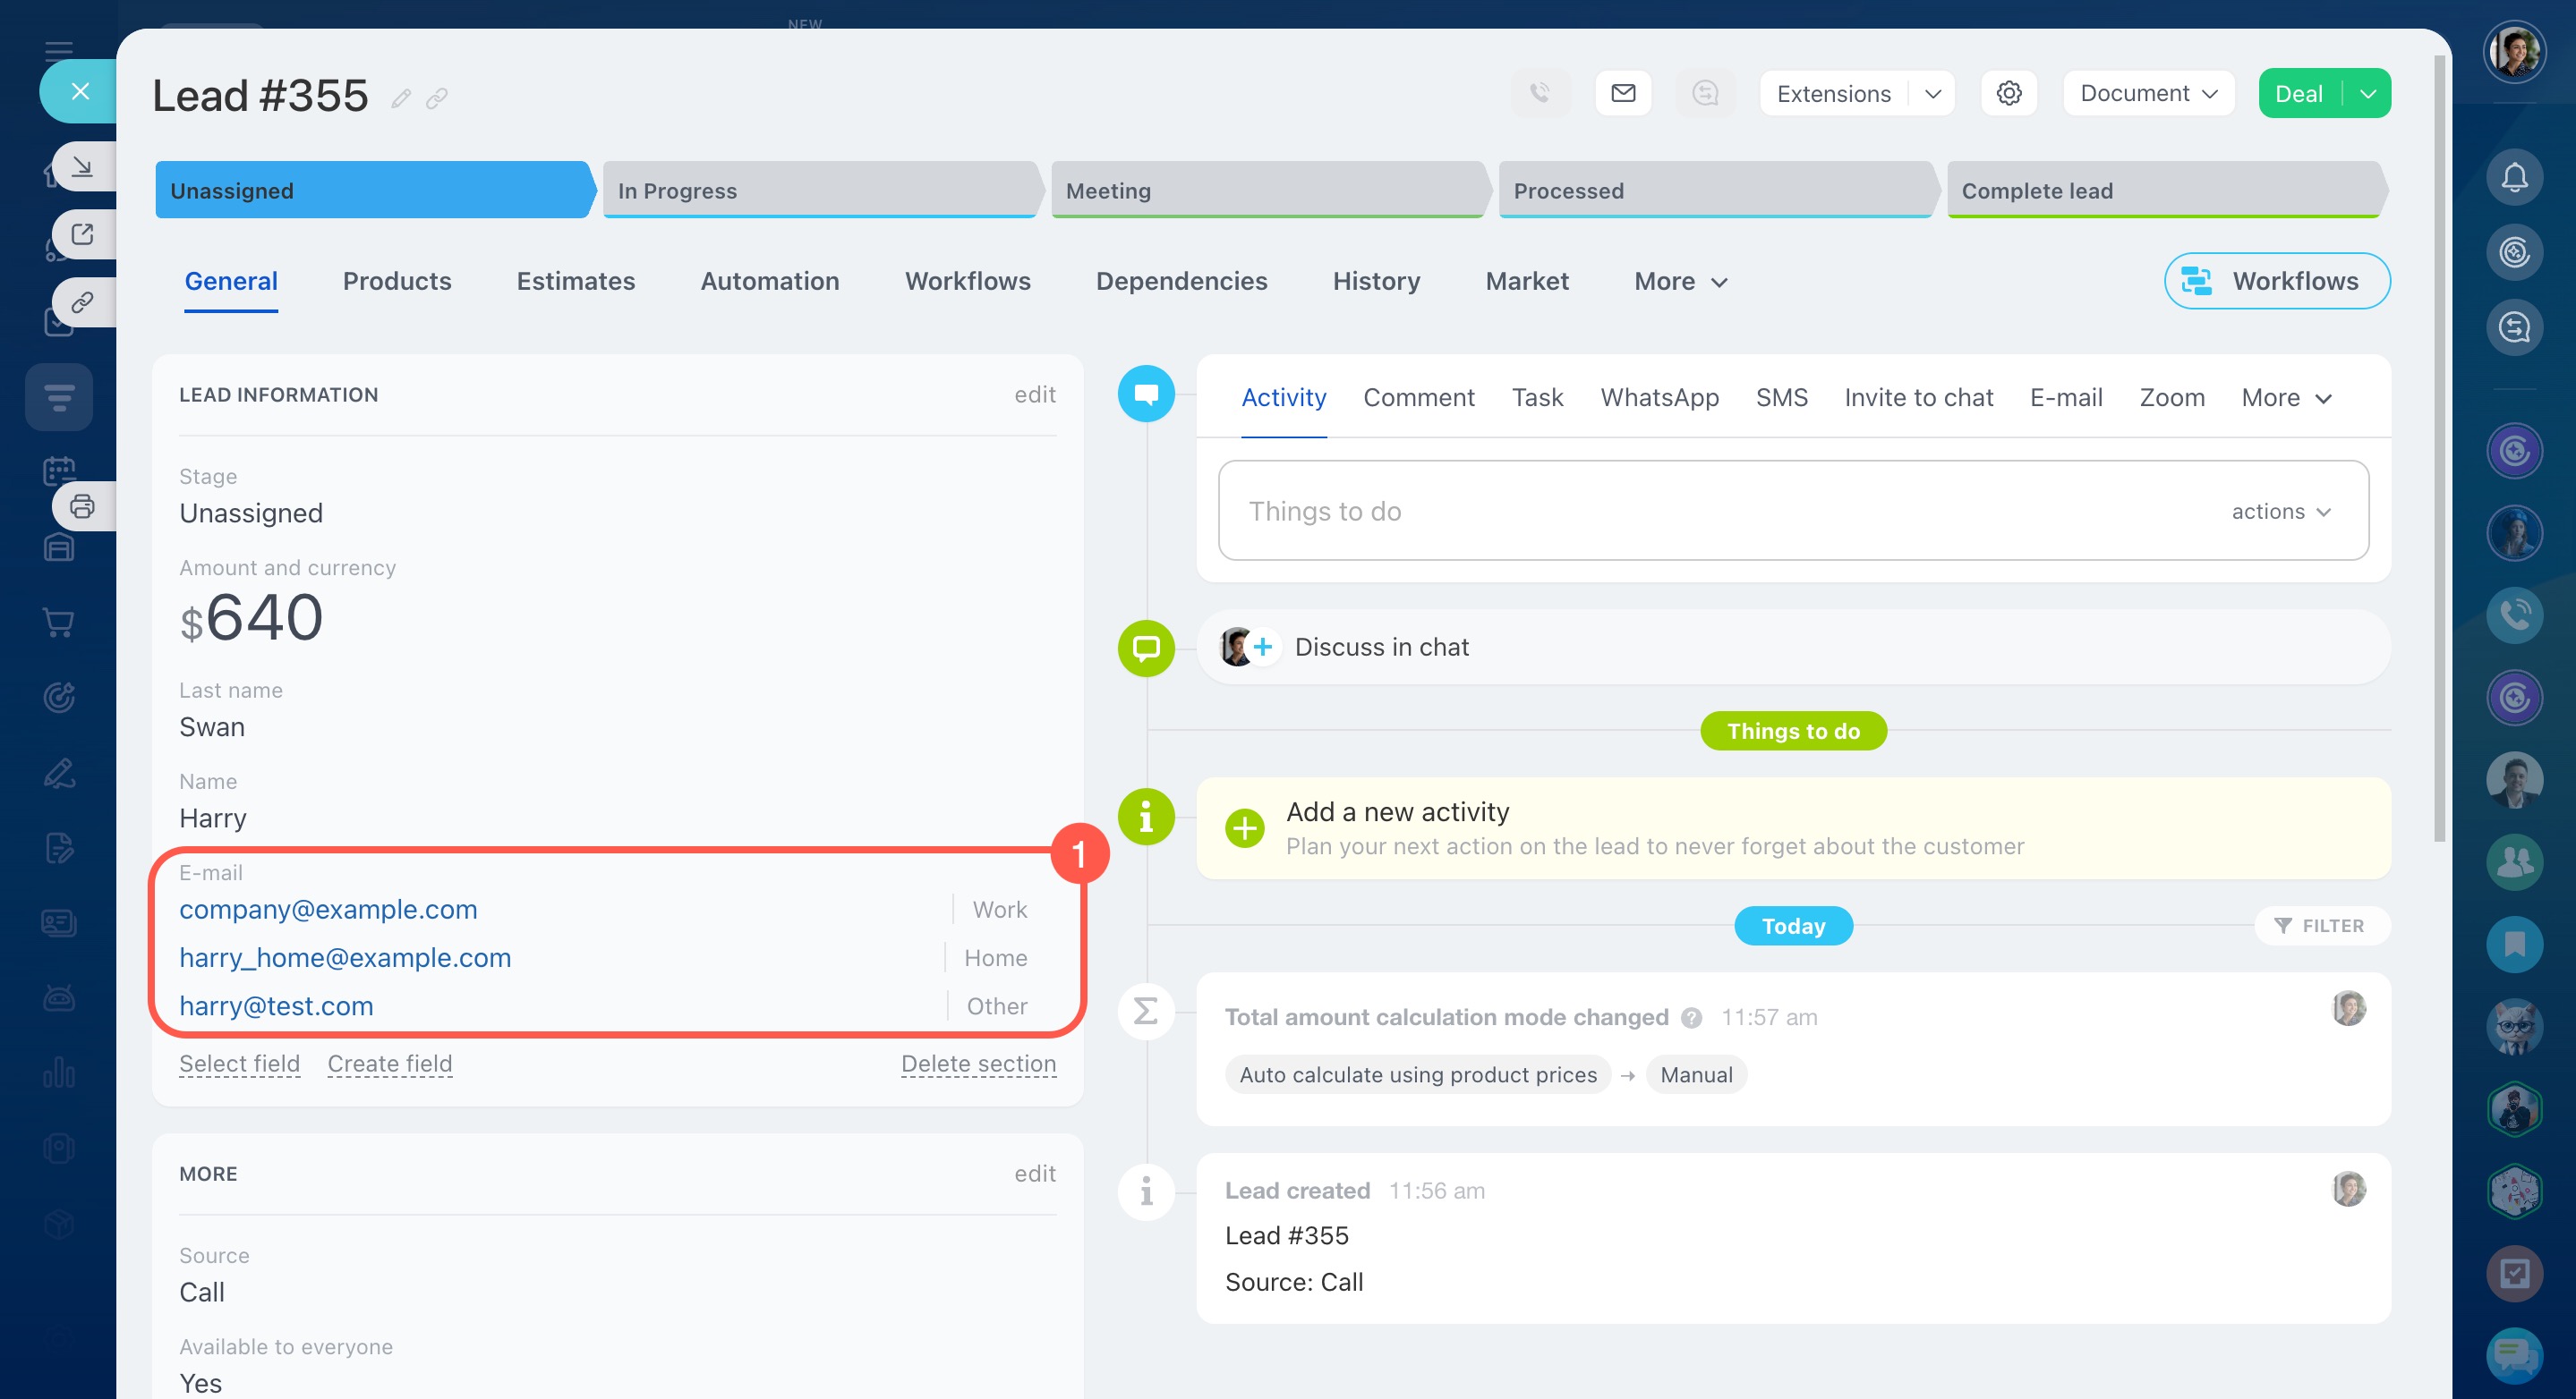This screenshot has height=1399, width=2576.
Task: Click the envelope email icon in header
Action: pos(1623,93)
